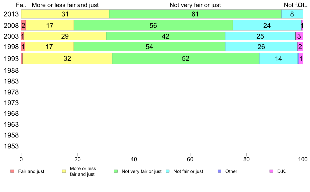310x192 pixels.
Task: Click the red Fair and just legend swatch
Action: pos(12,171)
